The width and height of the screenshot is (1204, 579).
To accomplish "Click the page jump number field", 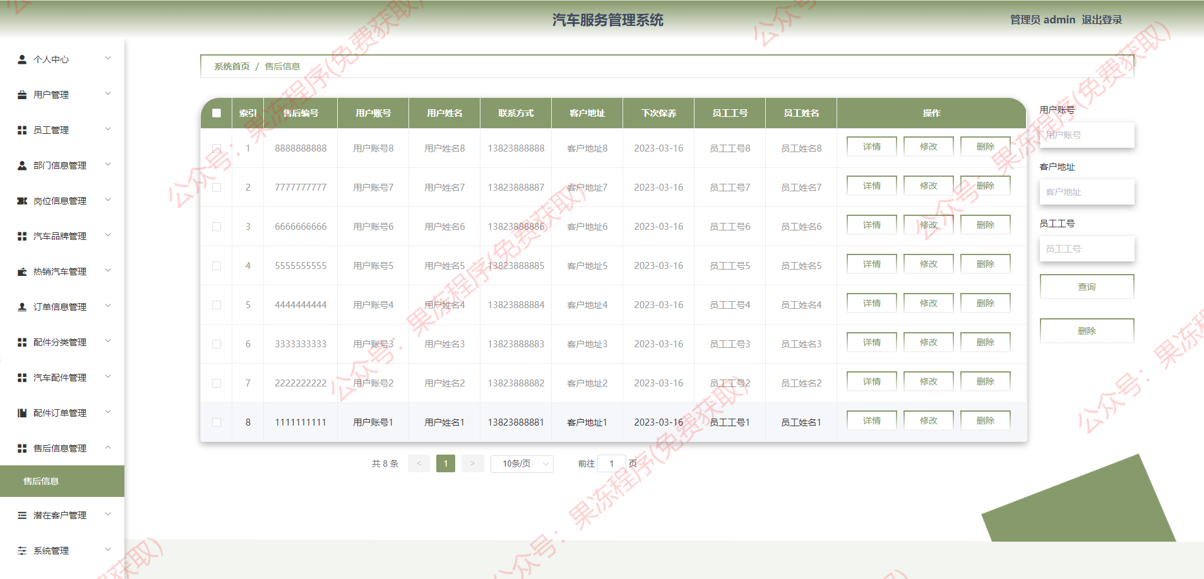I will click(611, 463).
